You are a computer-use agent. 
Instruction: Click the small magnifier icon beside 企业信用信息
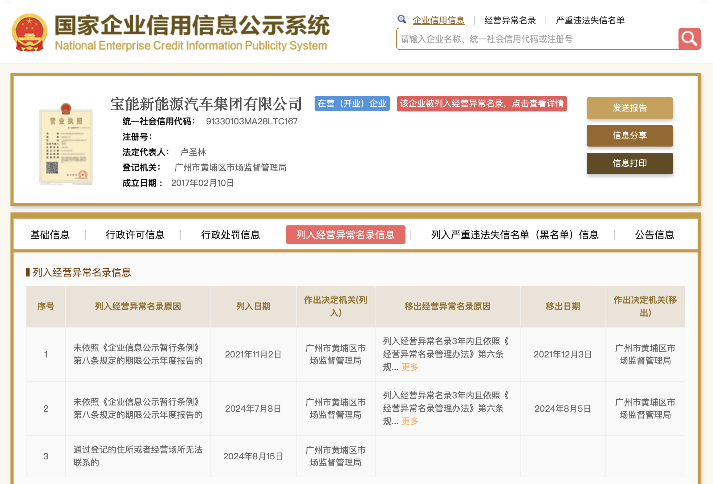pyautogui.click(x=401, y=19)
